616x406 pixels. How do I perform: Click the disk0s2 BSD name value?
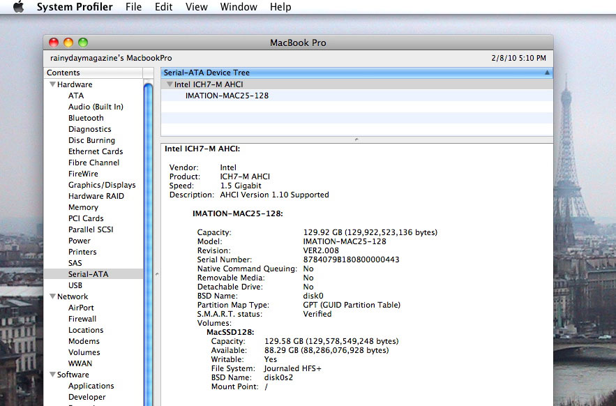[278, 377]
